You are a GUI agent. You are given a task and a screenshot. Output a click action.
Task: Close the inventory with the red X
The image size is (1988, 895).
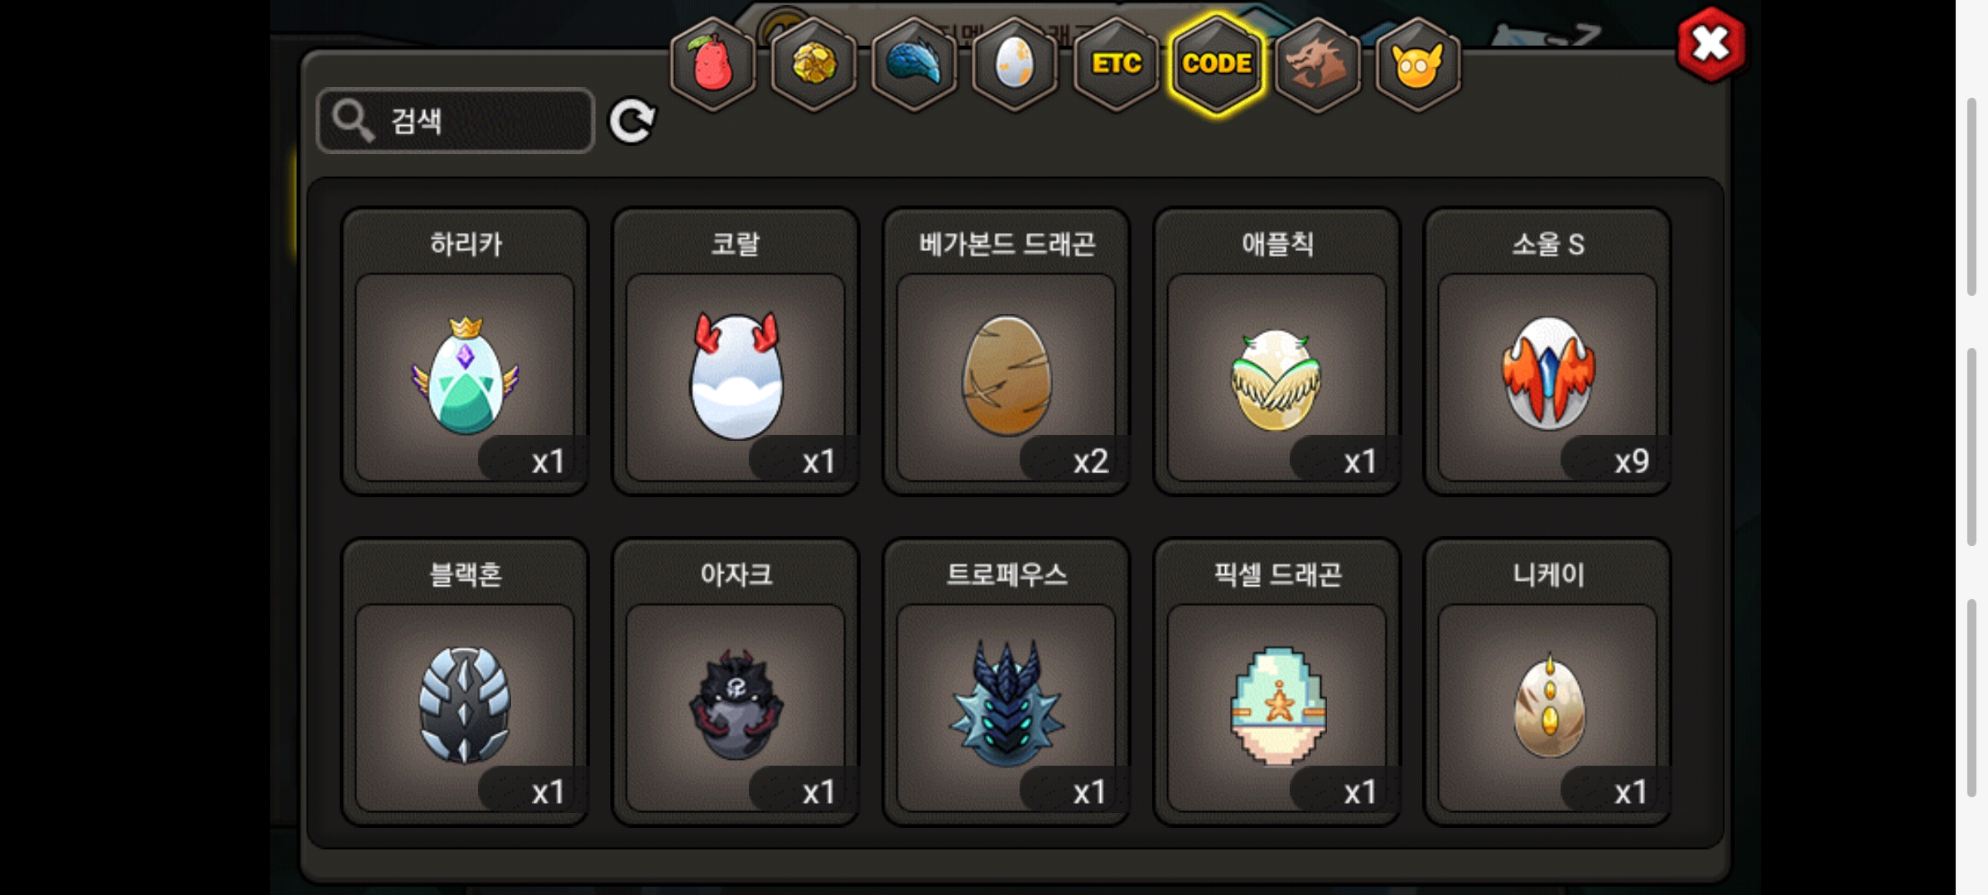[1711, 45]
